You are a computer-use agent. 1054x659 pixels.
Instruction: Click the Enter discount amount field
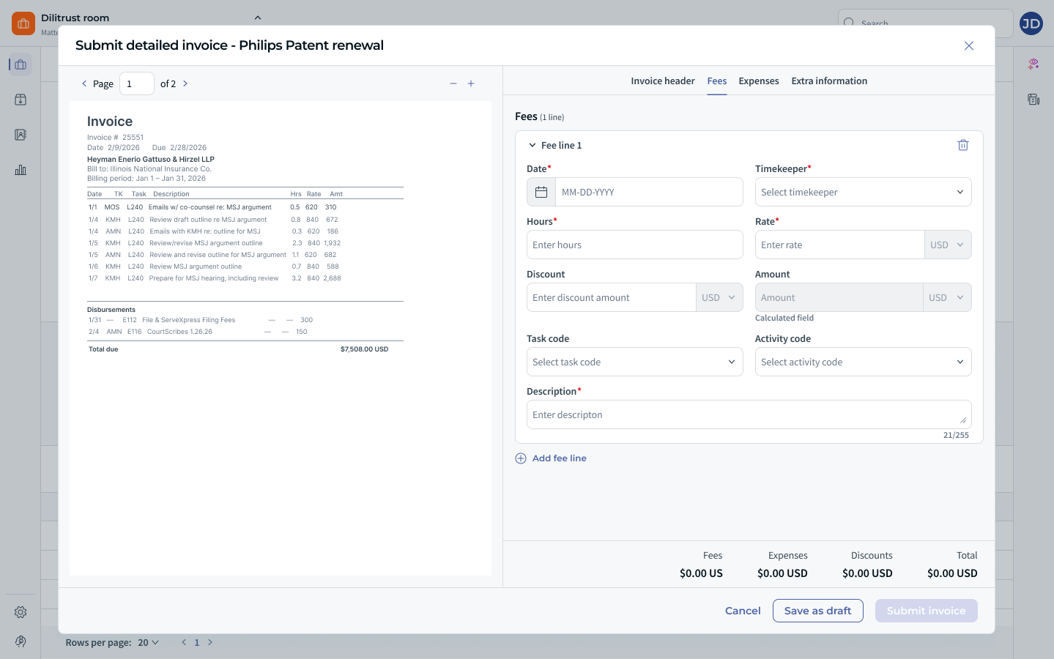pyautogui.click(x=611, y=297)
